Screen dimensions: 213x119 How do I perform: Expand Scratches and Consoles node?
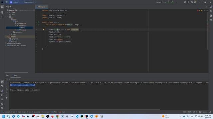[6, 46]
